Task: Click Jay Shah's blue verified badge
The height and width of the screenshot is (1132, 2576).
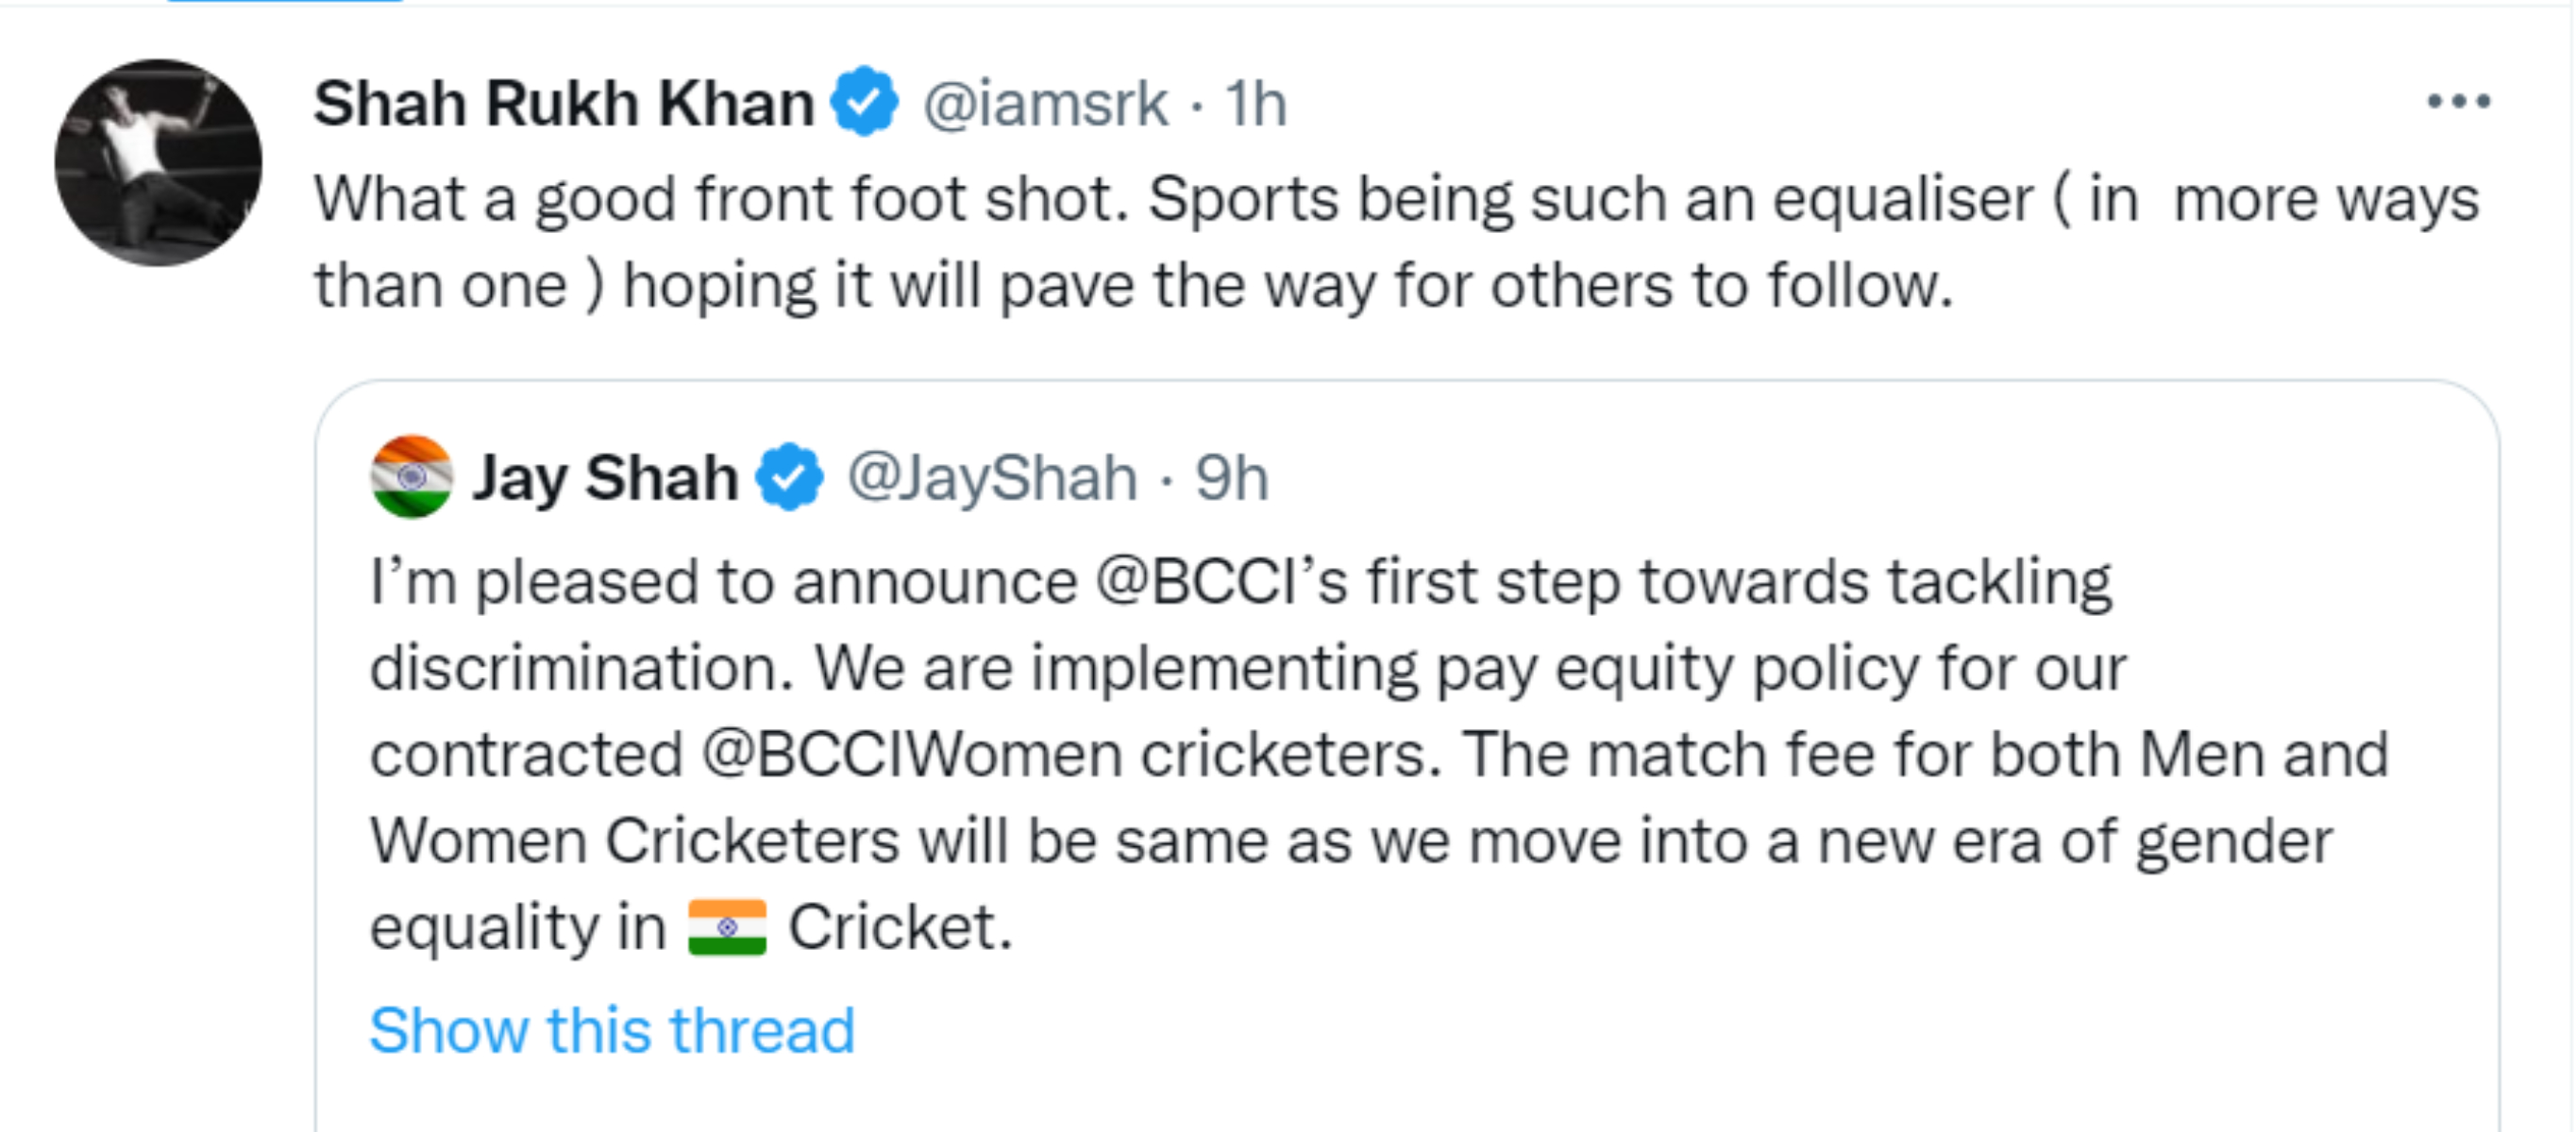Action: tap(789, 476)
